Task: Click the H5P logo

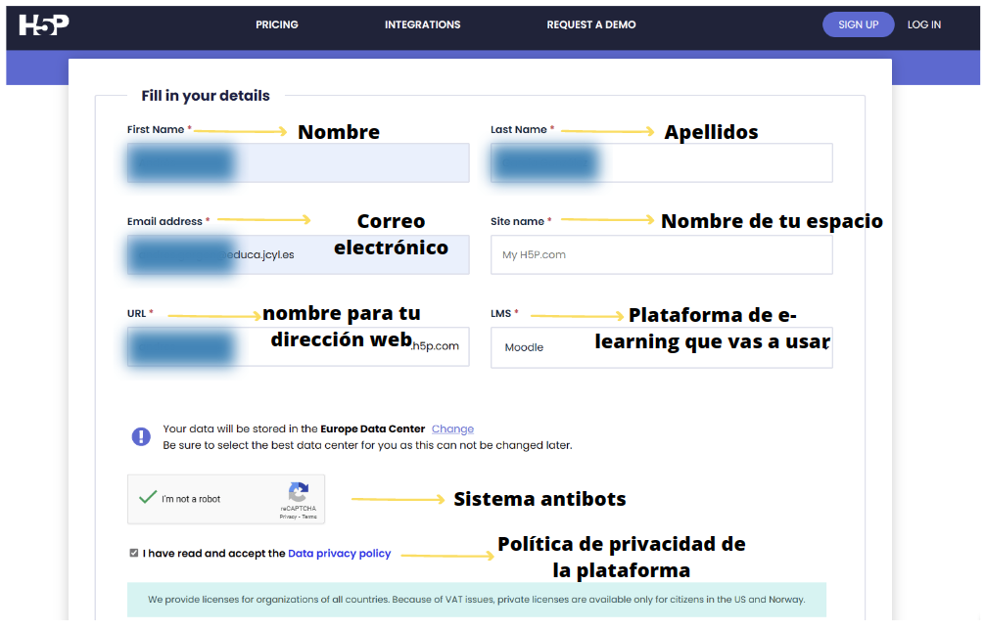Action: click(43, 25)
